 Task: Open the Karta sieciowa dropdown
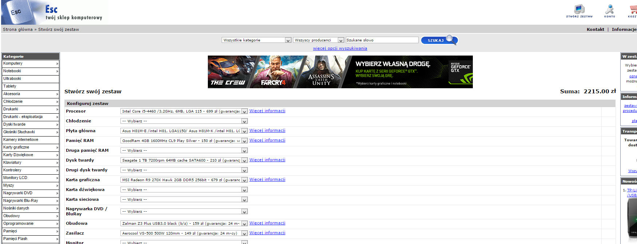tap(184, 199)
